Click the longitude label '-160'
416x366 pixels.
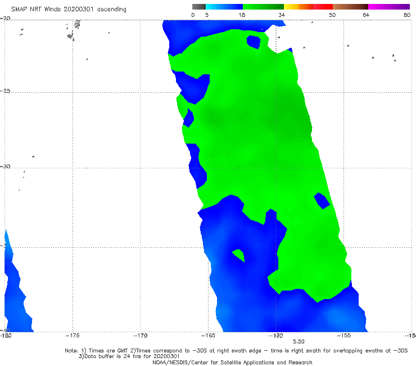click(275, 336)
